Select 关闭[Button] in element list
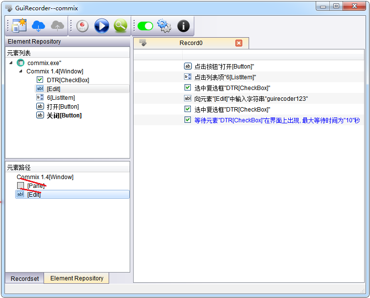This screenshot has width=370, height=298. point(64,115)
